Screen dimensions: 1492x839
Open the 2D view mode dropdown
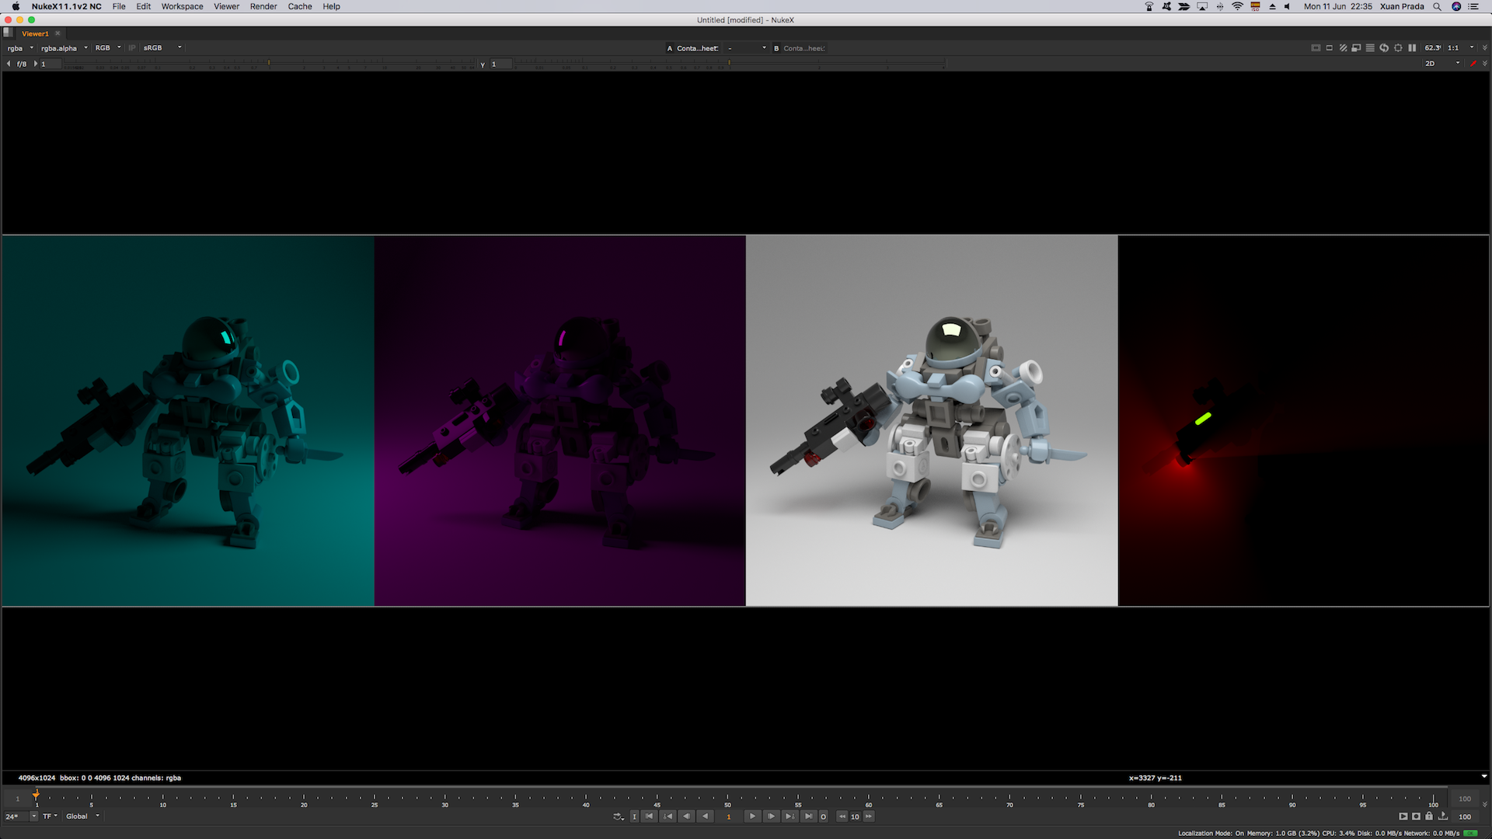pyautogui.click(x=1442, y=63)
